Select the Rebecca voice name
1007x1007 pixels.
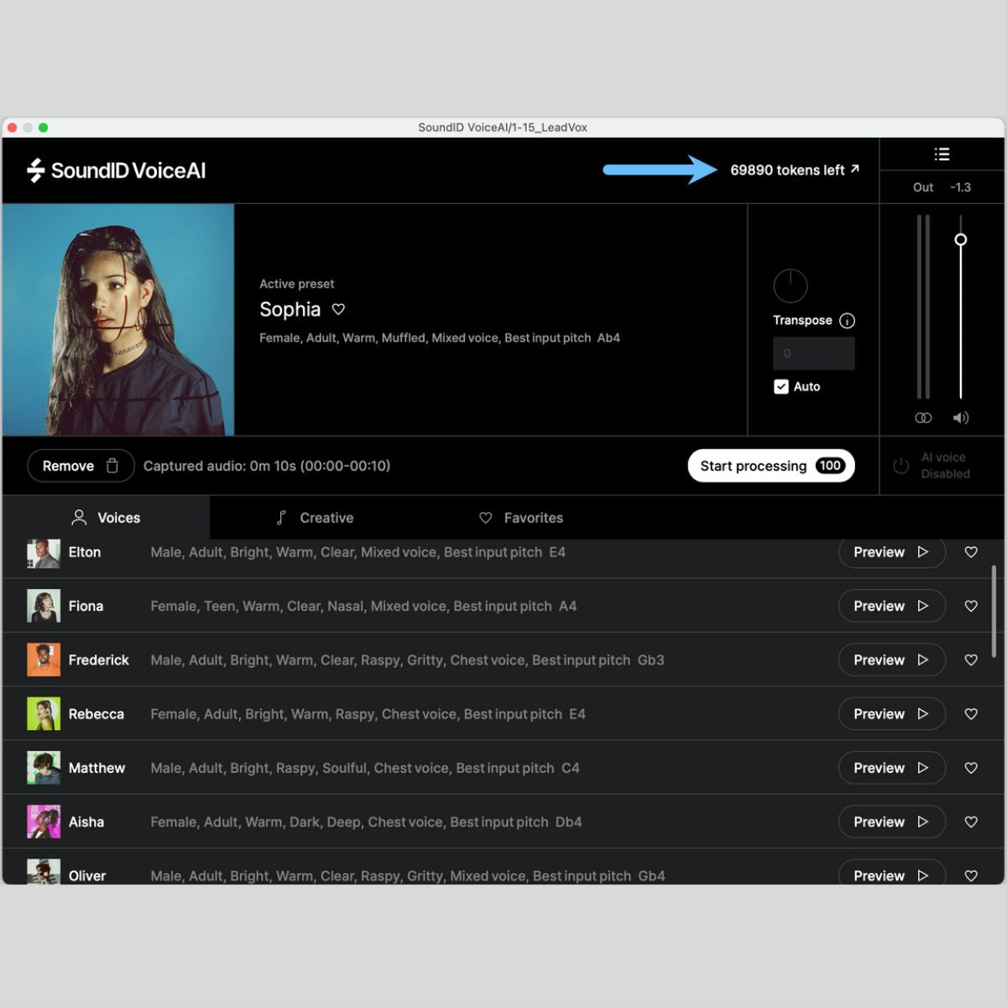(97, 714)
